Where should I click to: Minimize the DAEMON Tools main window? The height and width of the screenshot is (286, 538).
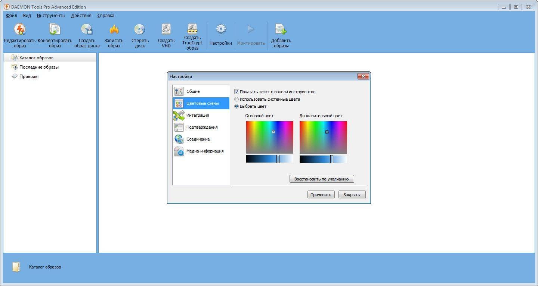tap(504, 7)
